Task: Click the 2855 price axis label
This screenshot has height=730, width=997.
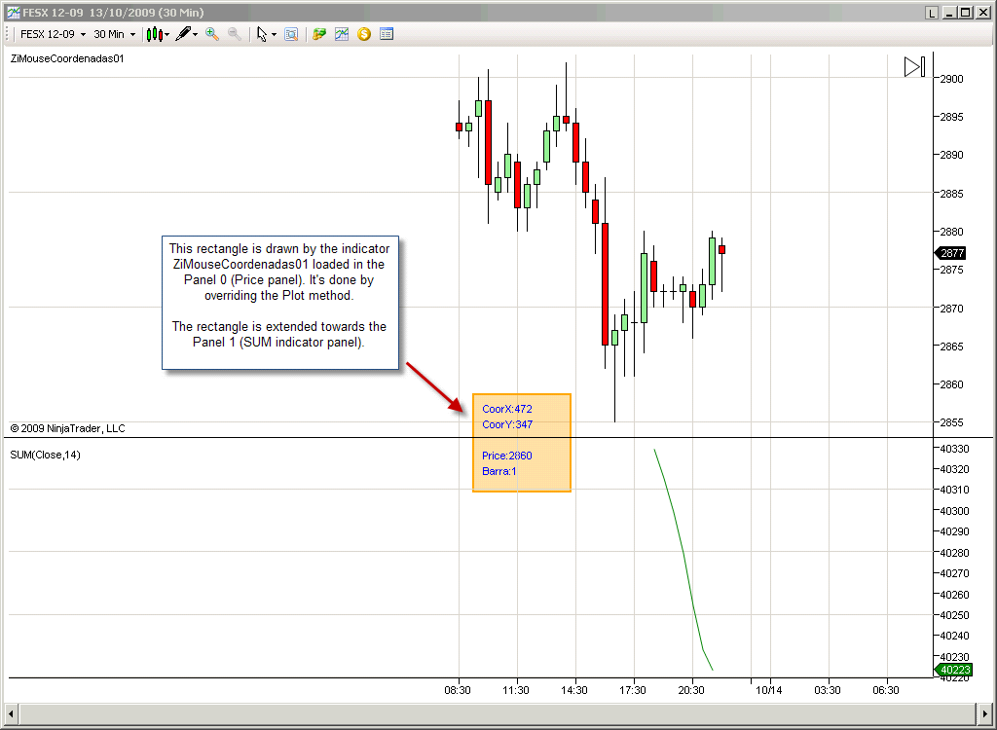Action: click(x=952, y=422)
